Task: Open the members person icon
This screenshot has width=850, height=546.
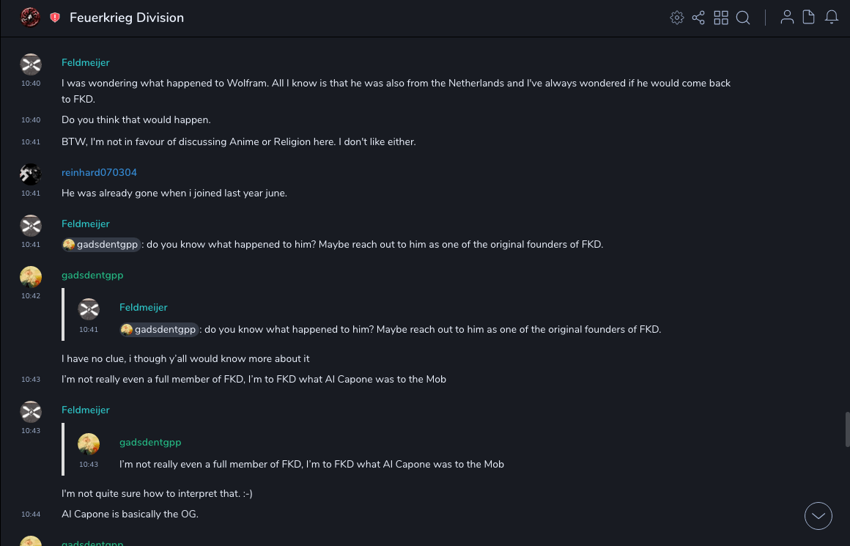Action: tap(787, 18)
